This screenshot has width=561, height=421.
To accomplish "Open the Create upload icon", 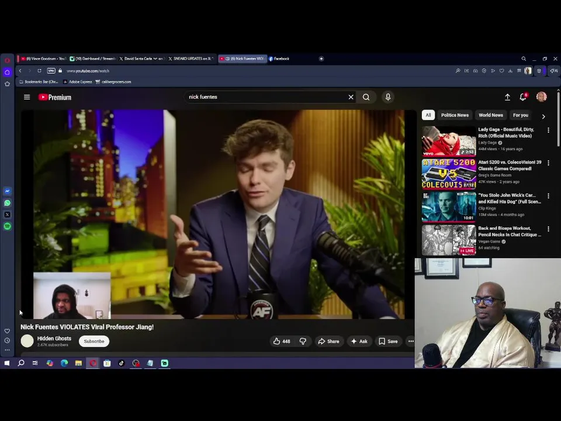I will coord(507,97).
